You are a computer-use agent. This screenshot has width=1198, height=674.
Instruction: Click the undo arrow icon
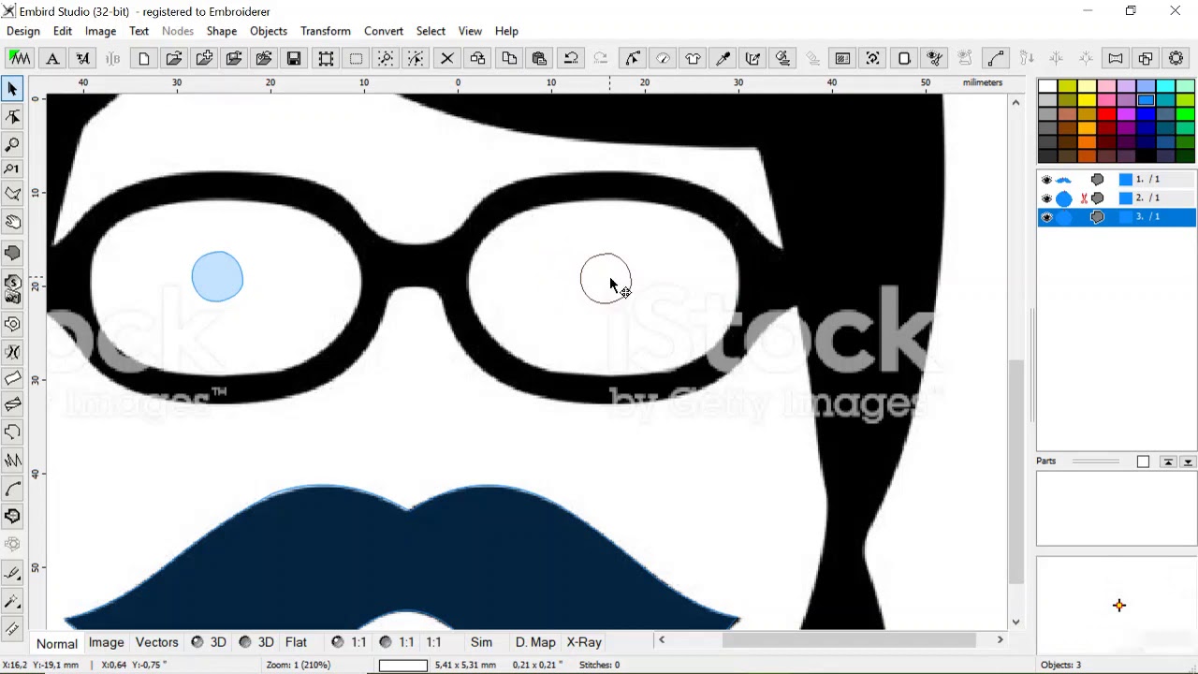pos(571,58)
